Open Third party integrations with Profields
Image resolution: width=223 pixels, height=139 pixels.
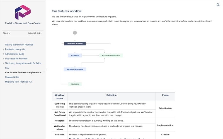click(23, 63)
